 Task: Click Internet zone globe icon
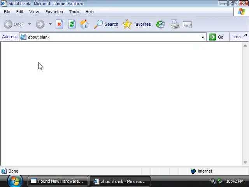(193, 171)
